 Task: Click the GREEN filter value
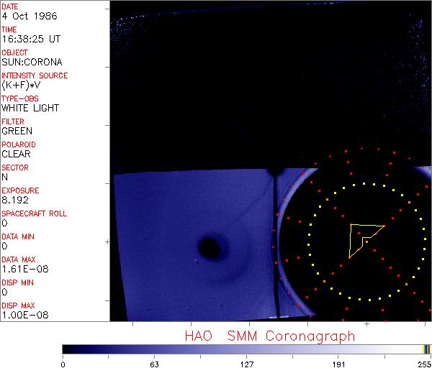tap(17, 131)
